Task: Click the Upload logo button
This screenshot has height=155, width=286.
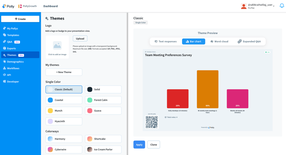Action: coord(80,39)
